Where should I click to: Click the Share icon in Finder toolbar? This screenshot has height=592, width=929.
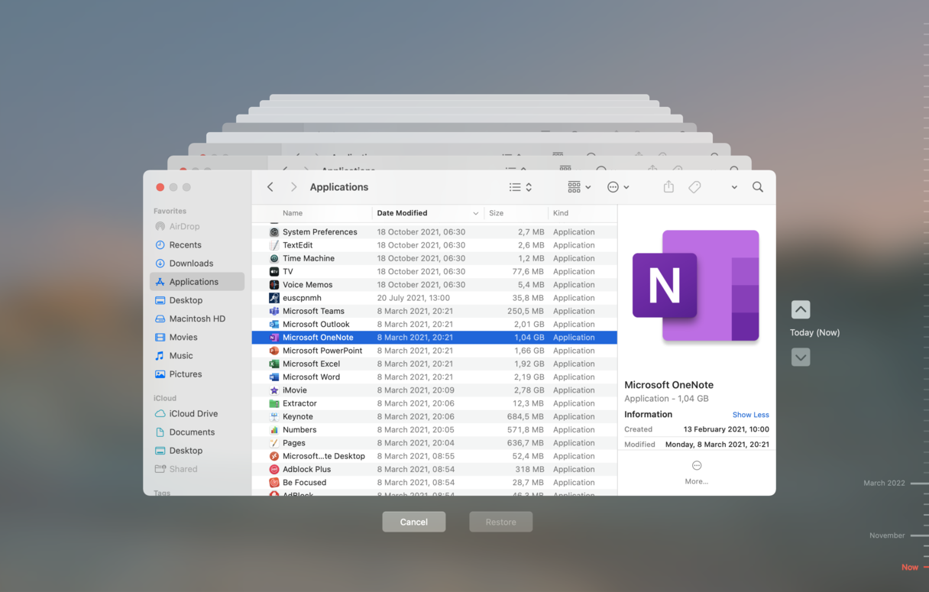[668, 187]
